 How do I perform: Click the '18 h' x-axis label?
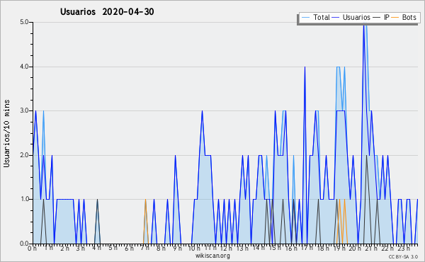tap(323, 249)
